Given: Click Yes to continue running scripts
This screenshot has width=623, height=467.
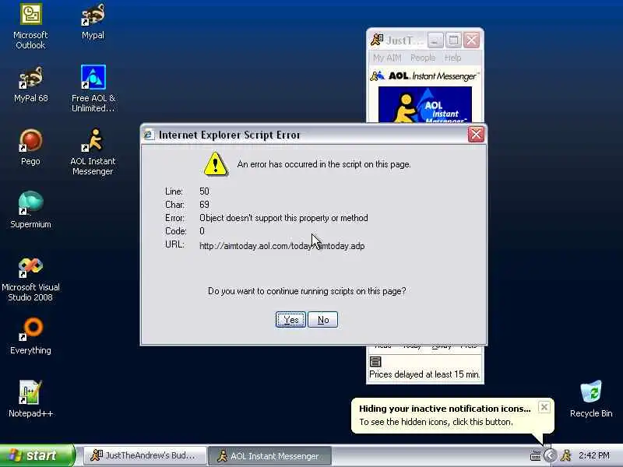Looking at the screenshot, I should 290,320.
